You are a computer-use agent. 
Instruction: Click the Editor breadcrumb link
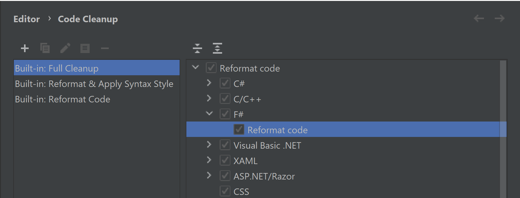(x=27, y=19)
